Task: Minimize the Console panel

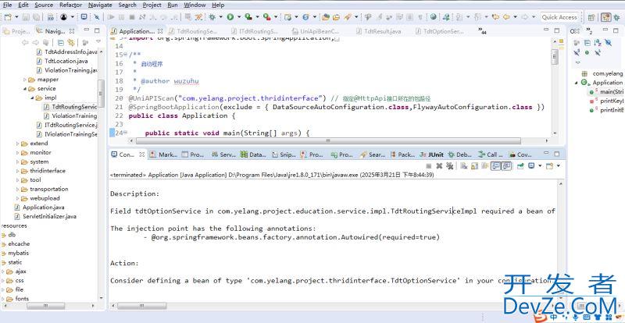Action: [x=545, y=154]
